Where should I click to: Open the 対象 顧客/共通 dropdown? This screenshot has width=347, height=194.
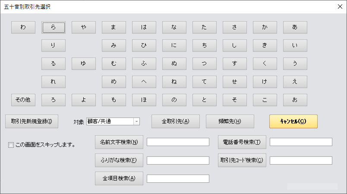pyautogui.click(x=136, y=121)
